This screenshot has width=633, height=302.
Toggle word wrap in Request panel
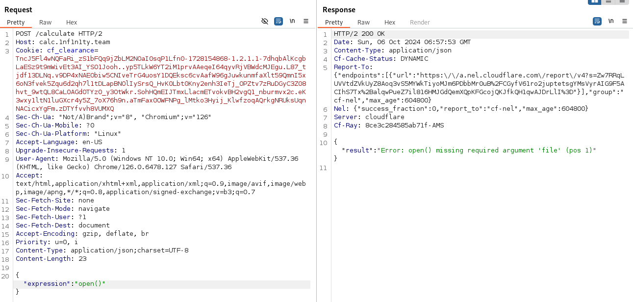point(279,21)
